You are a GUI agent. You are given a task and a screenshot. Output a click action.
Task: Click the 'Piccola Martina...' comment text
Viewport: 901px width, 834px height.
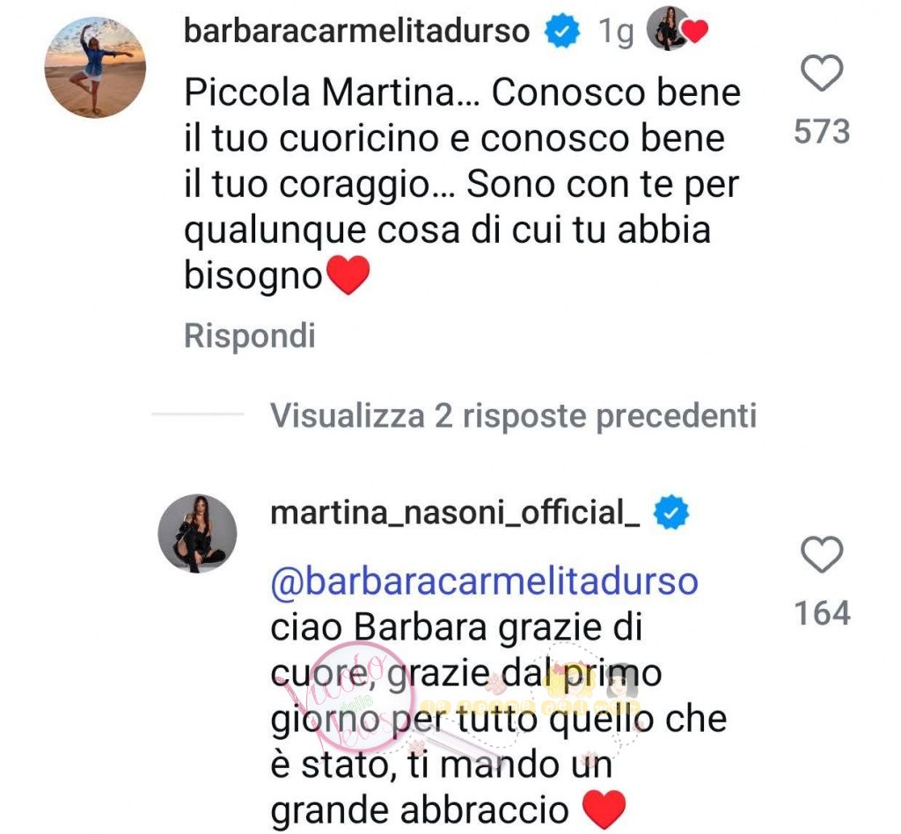click(462, 185)
